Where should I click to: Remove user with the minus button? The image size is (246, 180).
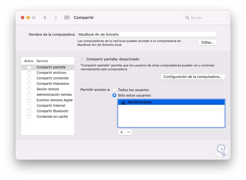(129, 132)
